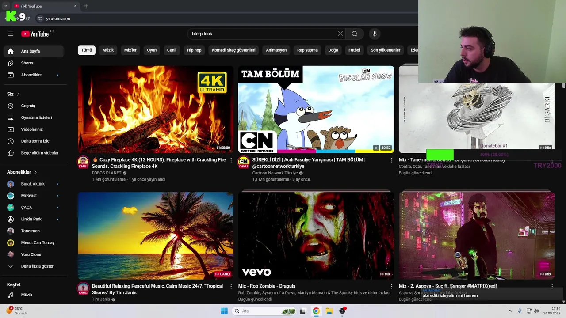Image resolution: width=566 pixels, height=318 pixels.
Task: Play the Cozy Fireplace 4K thumbnail
Action: click(156, 110)
